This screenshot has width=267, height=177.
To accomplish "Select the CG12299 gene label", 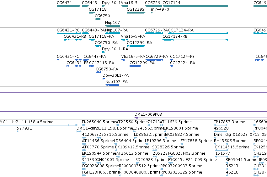I will pyautogui.click(x=136, y=9).
